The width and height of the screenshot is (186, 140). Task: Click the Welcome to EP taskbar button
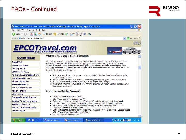[94, 120]
